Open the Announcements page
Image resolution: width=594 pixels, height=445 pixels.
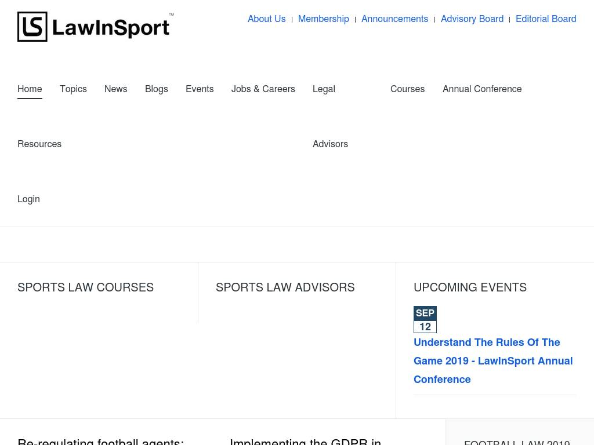pos(394,19)
